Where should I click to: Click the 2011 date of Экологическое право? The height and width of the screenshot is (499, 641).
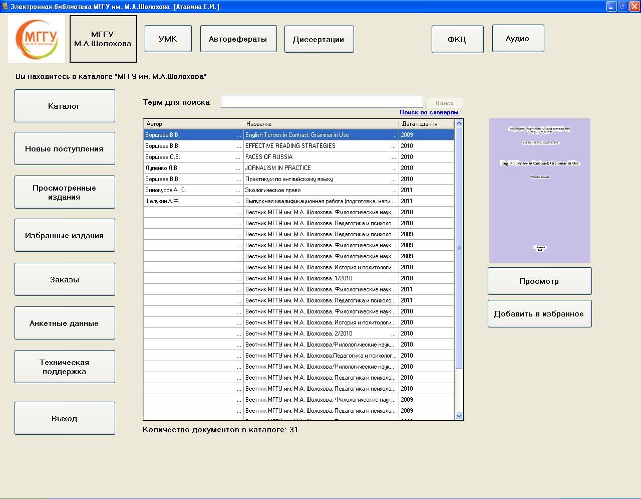(x=426, y=190)
